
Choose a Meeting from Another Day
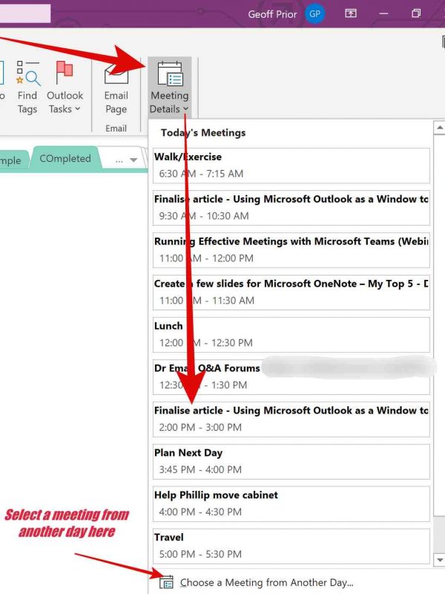(x=266, y=582)
